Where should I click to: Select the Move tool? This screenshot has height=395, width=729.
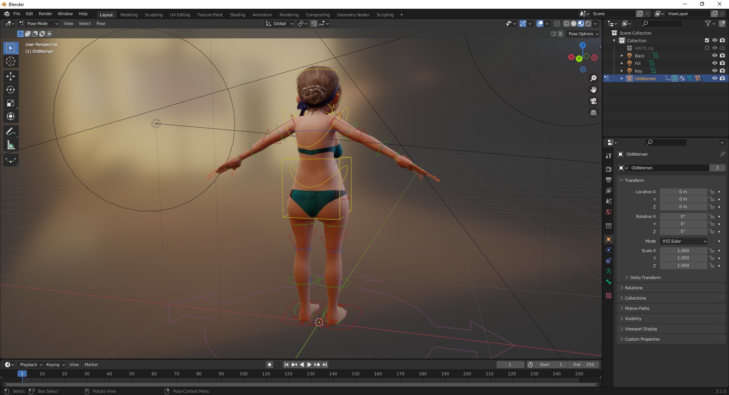(x=11, y=76)
